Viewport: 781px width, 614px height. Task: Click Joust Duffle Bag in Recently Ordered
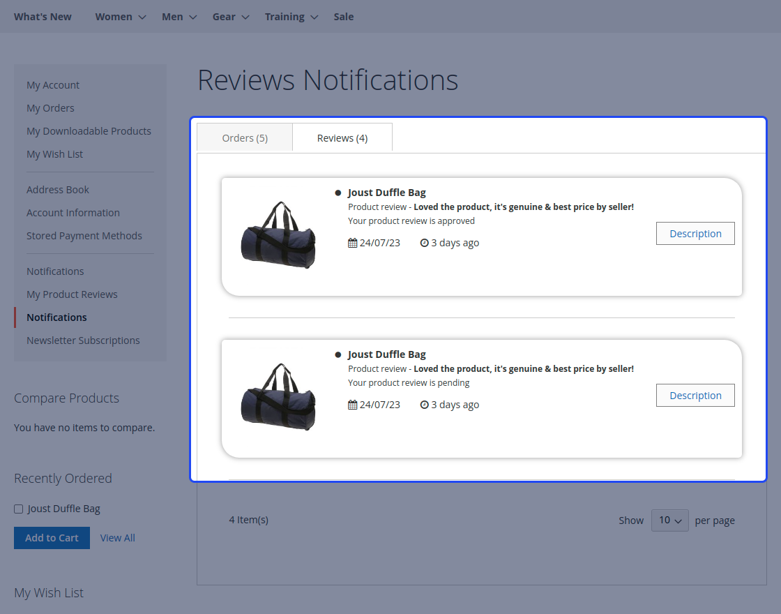[63, 509]
